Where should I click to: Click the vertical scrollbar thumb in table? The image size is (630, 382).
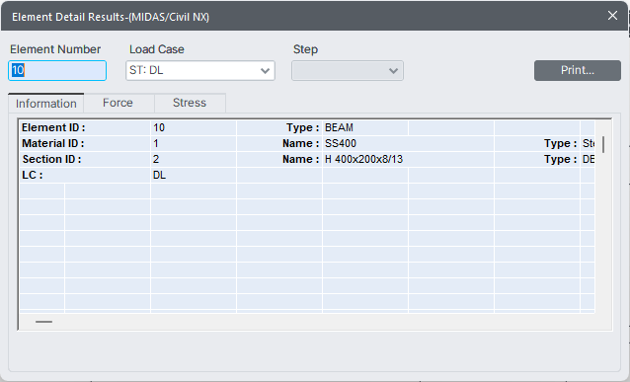click(x=603, y=144)
